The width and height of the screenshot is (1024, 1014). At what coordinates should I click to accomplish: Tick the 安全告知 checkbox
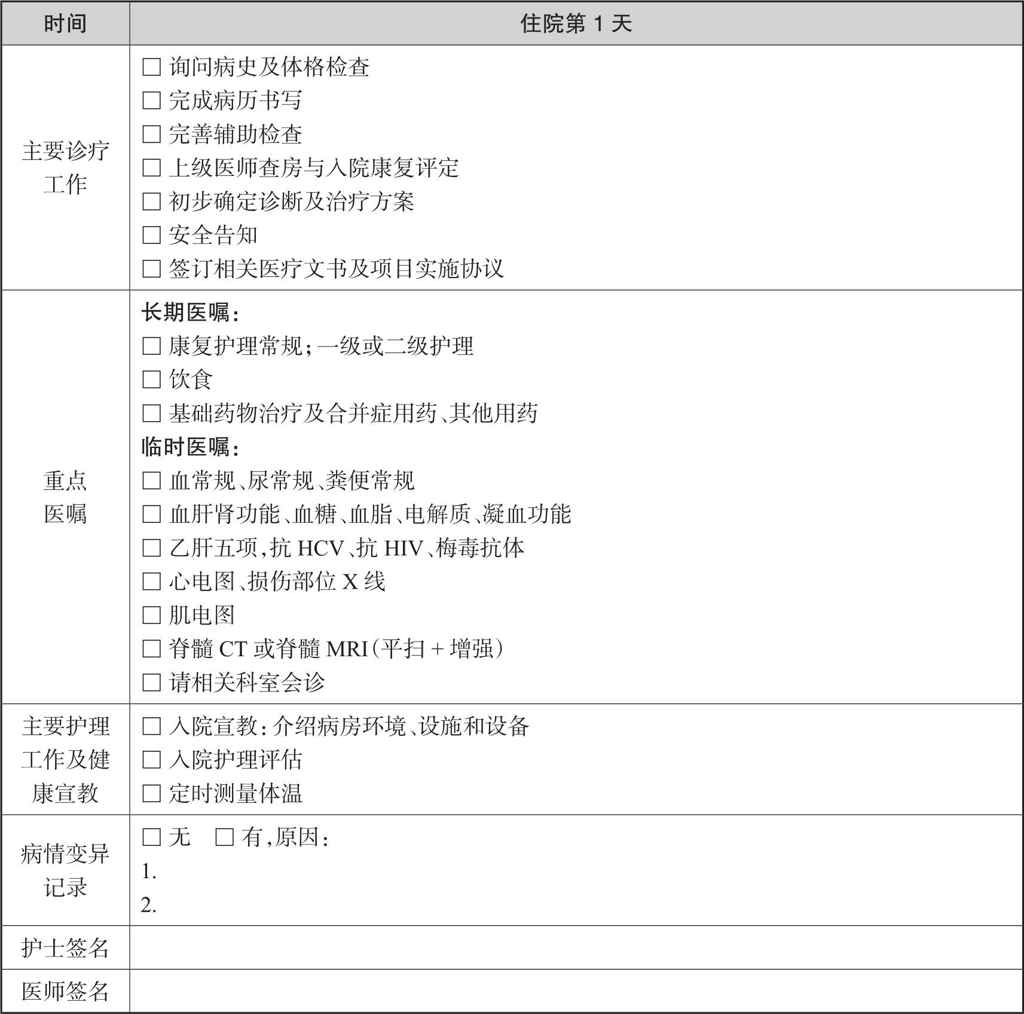[x=152, y=235]
